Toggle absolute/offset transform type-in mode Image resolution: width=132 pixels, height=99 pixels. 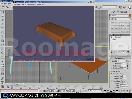[x=44, y=91]
